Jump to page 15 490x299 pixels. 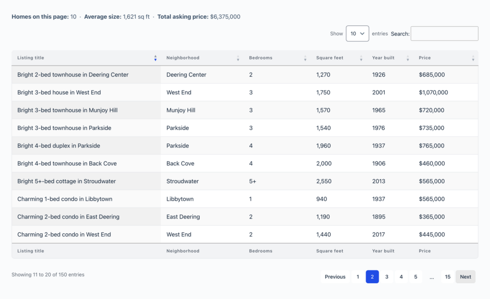(x=447, y=277)
